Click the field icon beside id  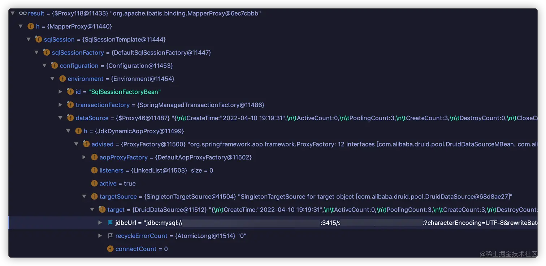point(70,92)
